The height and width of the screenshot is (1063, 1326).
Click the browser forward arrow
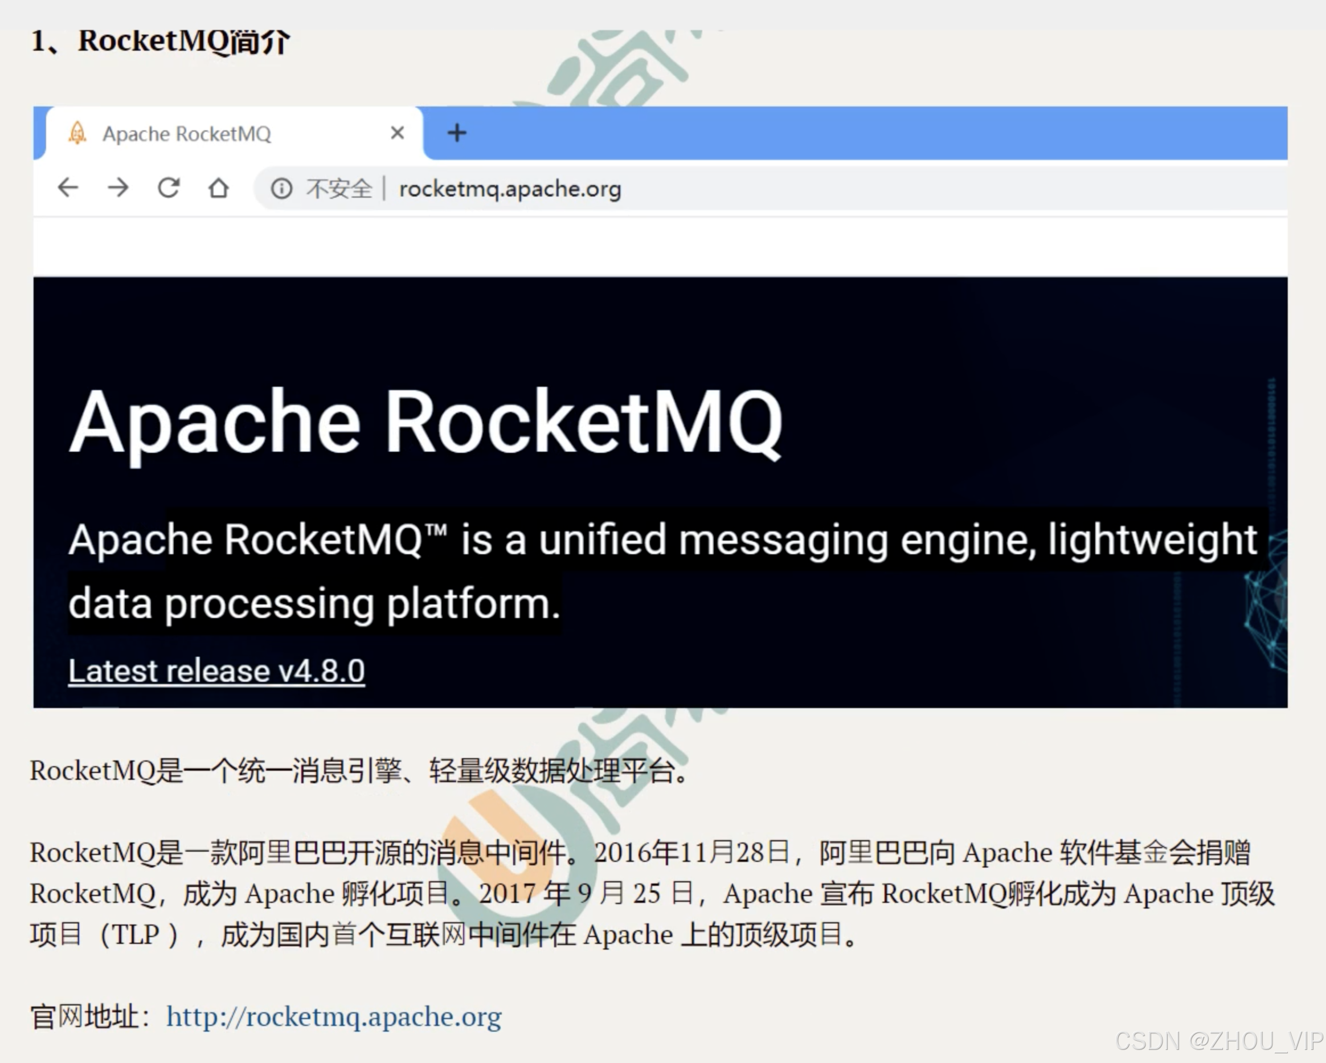118,187
